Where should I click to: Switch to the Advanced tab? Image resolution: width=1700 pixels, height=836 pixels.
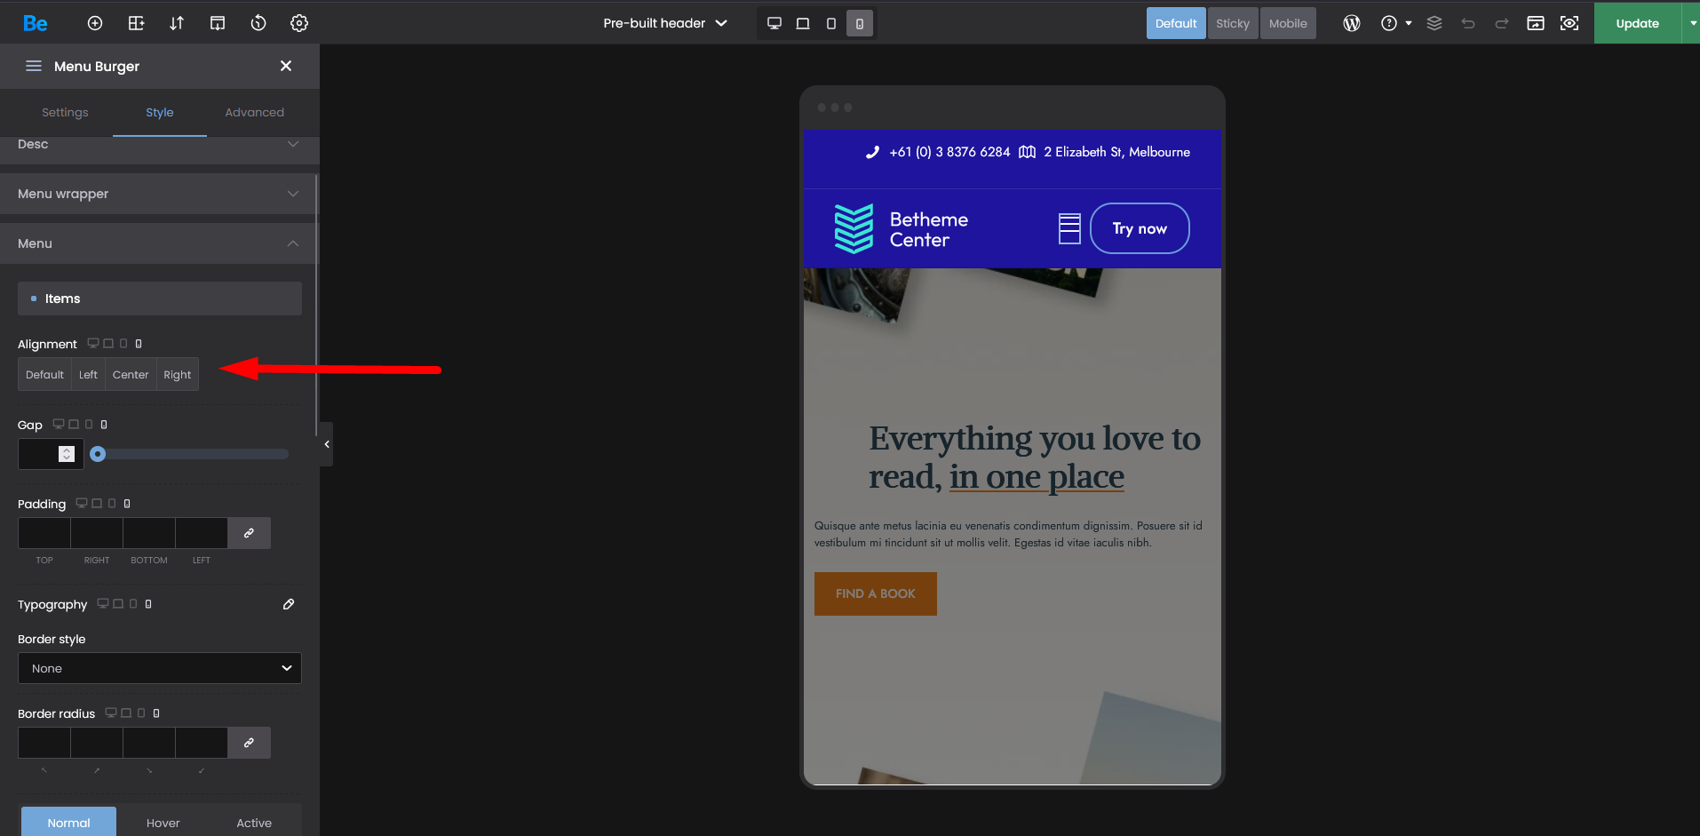[x=254, y=113]
